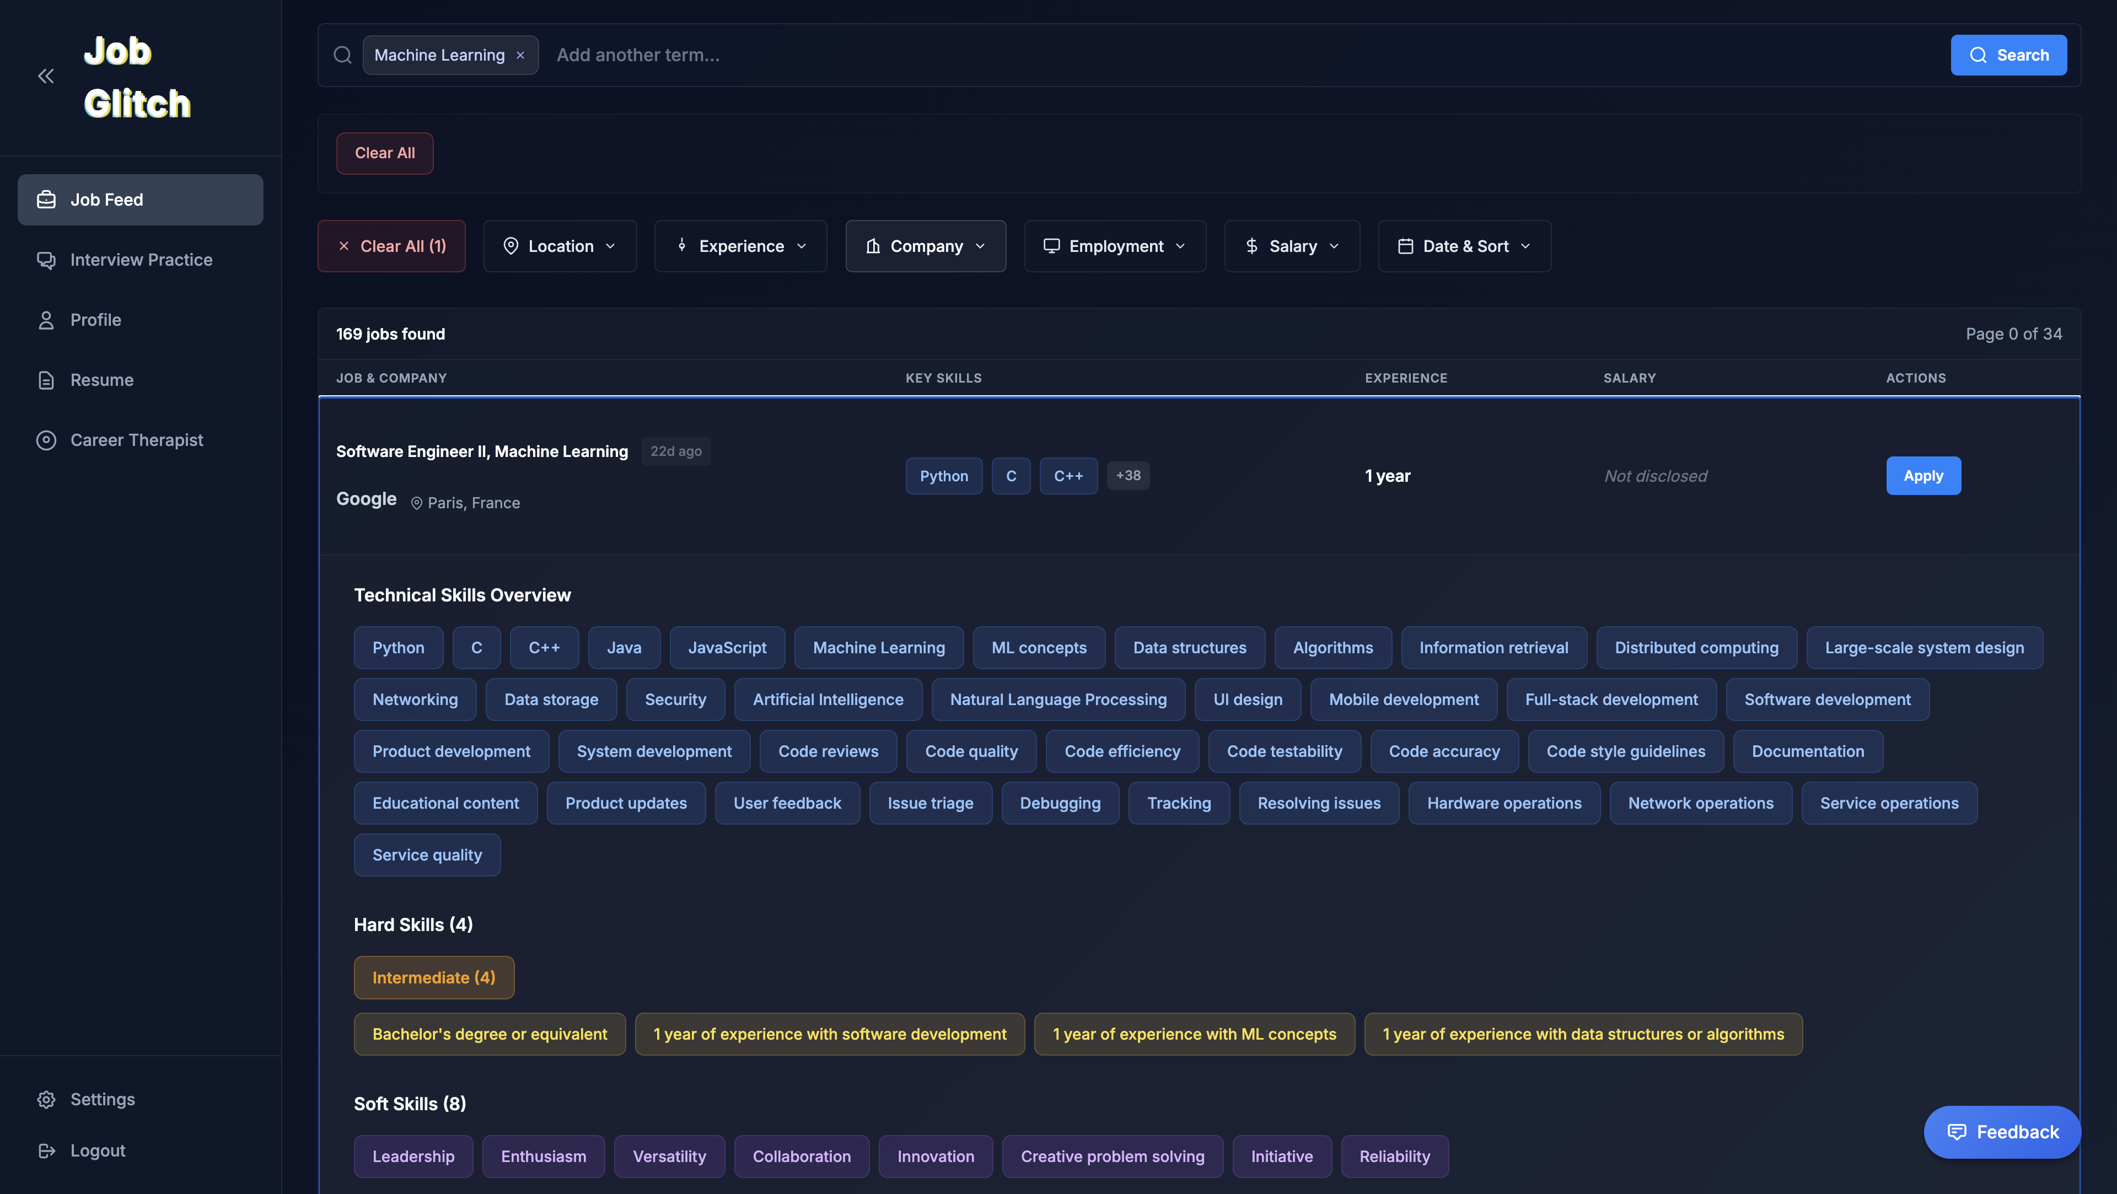Switch to Interview Practice in the sidebar

[x=141, y=260]
